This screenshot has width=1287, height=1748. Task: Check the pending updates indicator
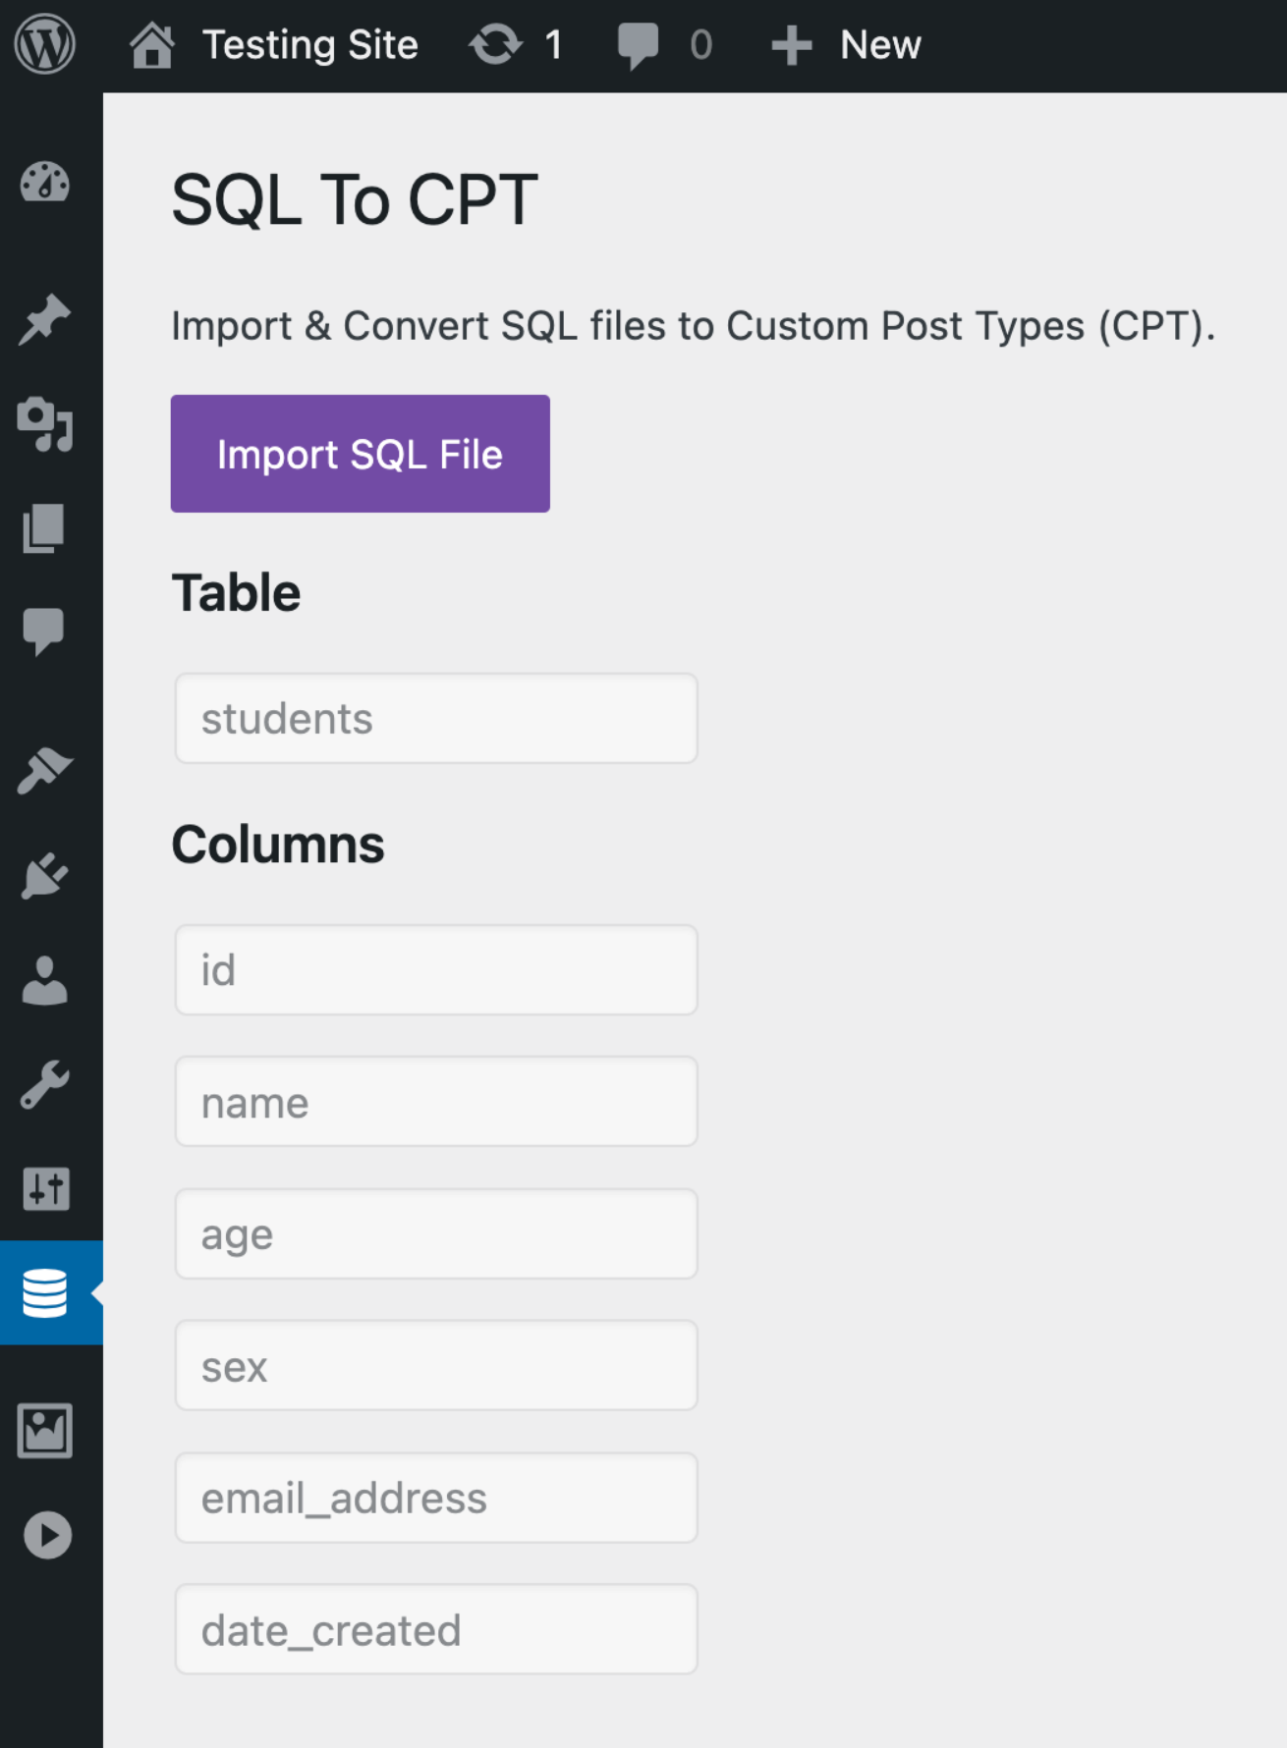[x=516, y=45]
